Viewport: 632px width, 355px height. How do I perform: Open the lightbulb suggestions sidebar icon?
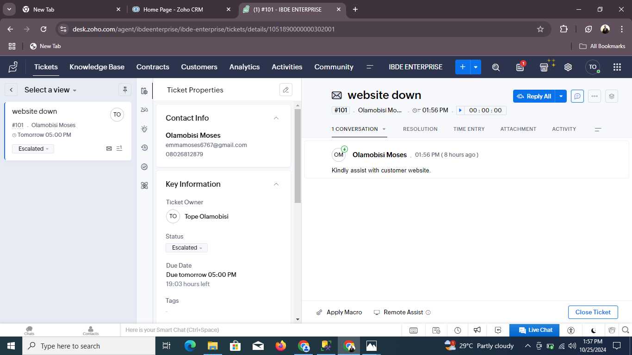pyautogui.click(x=144, y=129)
